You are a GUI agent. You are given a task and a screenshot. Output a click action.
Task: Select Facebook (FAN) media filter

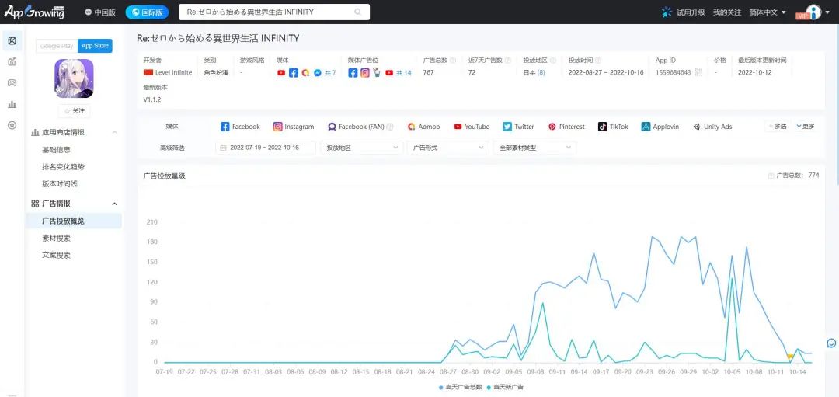point(356,127)
